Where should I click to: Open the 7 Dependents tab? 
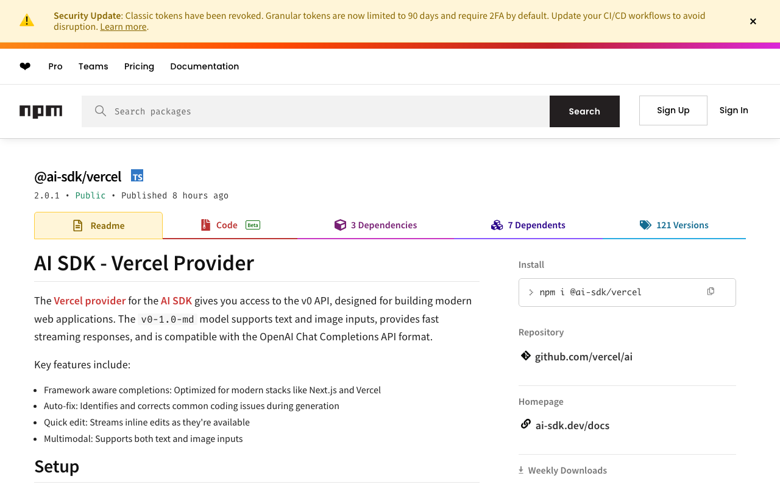pyautogui.click(x=528, y=225)
